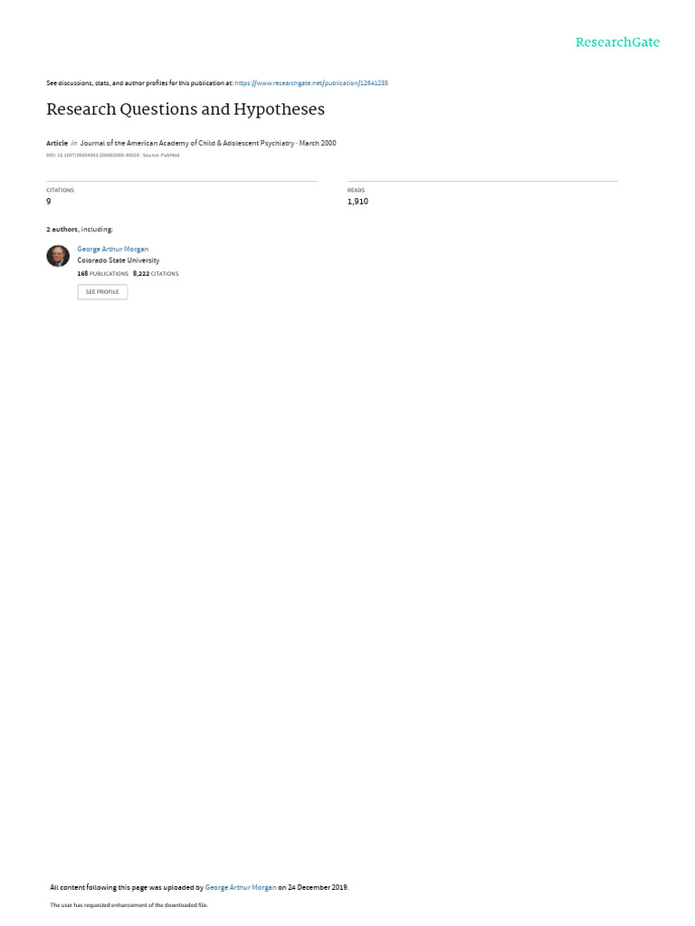Viewport: 695px width, 926px height.
Task: Click George Arthur Morgan's profile photo
Action: click(58, 256)
